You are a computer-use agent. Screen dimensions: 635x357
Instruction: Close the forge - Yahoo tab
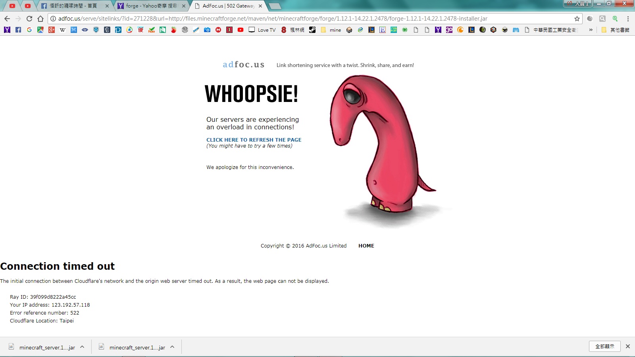(x=184, y=6)
